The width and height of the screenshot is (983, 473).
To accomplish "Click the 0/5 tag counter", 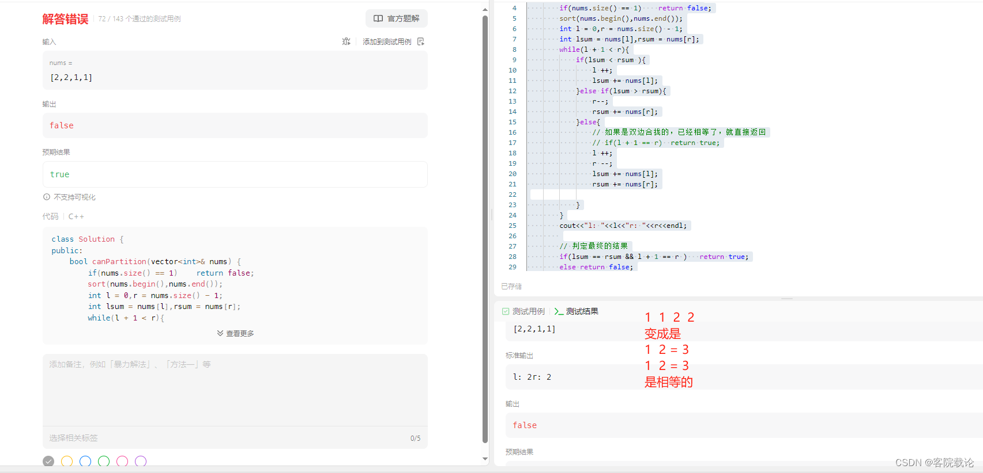I will [x=415, y=438].
